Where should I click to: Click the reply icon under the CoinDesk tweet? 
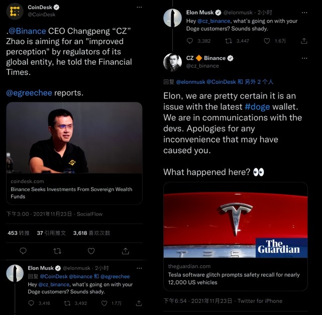[23, 250]
